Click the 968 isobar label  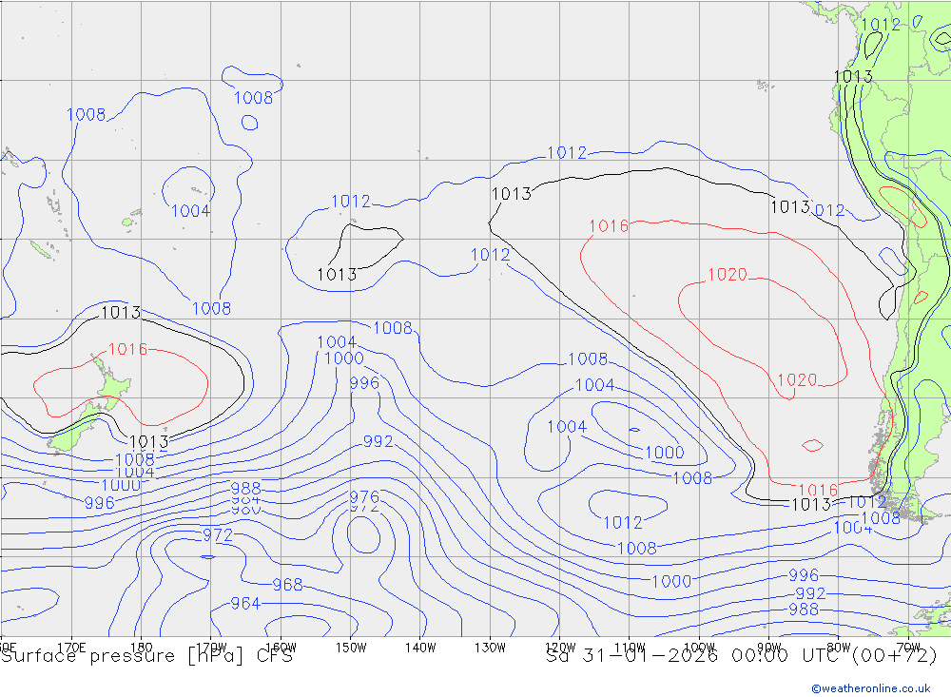coord(287,585)
